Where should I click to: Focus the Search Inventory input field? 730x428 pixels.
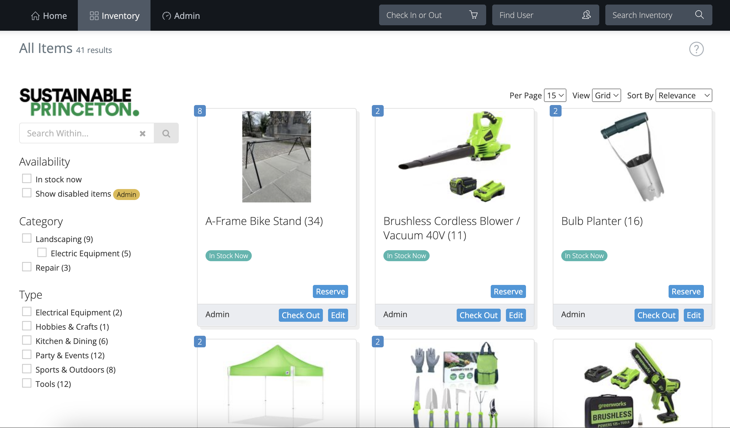pos(659,15)
